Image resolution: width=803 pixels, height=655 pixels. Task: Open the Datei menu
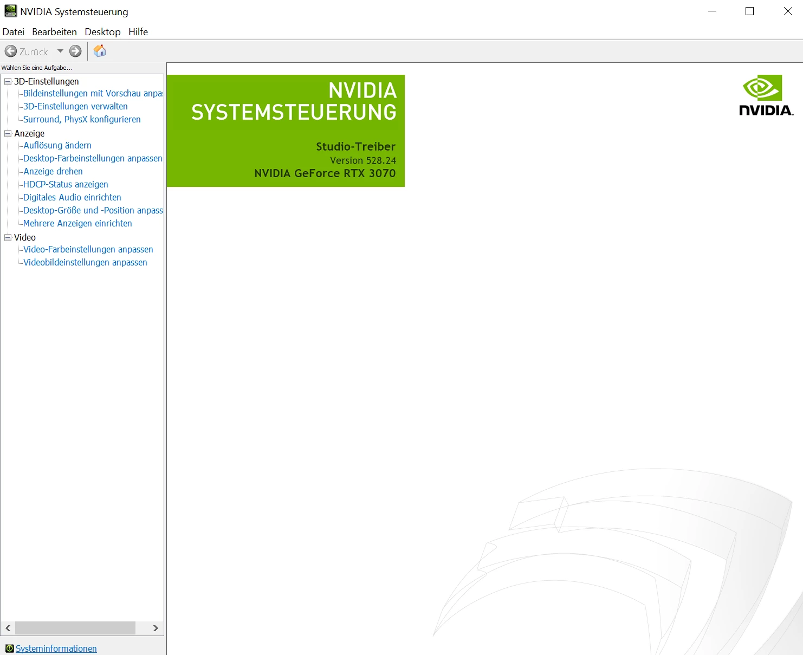click(14, 32)
